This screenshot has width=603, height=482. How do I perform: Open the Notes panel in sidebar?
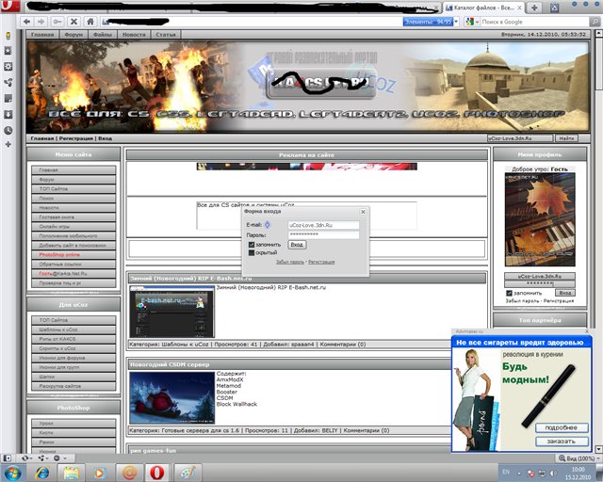pyautogui.click(x=8, y=99)
